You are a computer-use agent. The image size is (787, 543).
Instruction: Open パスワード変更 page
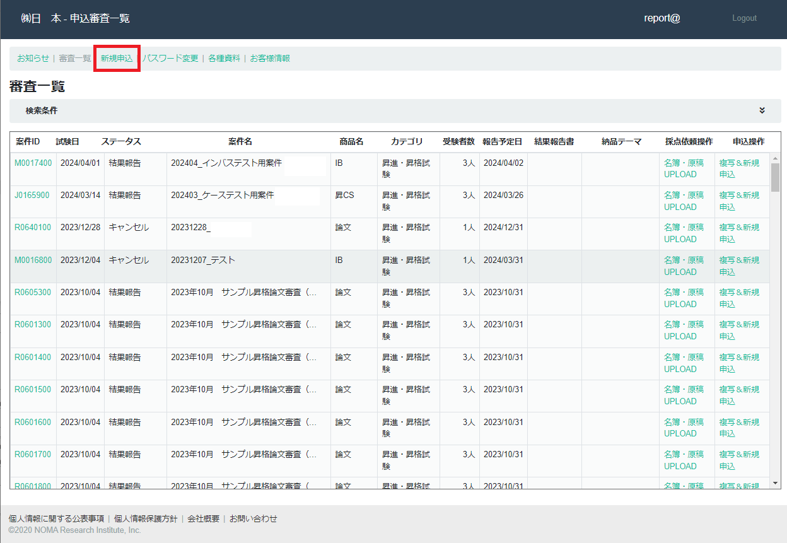click(170, 58)
